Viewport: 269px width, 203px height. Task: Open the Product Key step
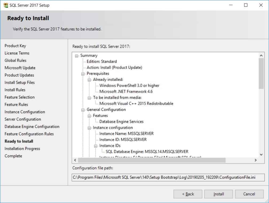[x=15, y=46]
